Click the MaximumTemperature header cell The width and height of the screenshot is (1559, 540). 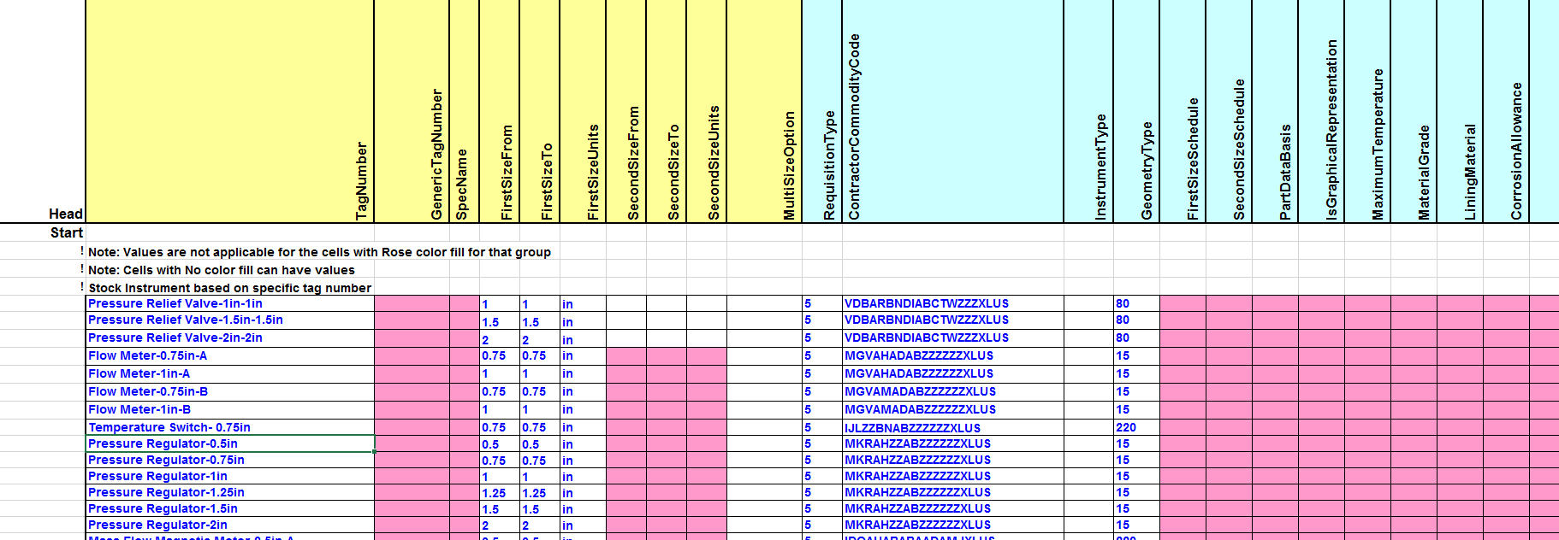pyautogui.click(x=1367, y=111)
